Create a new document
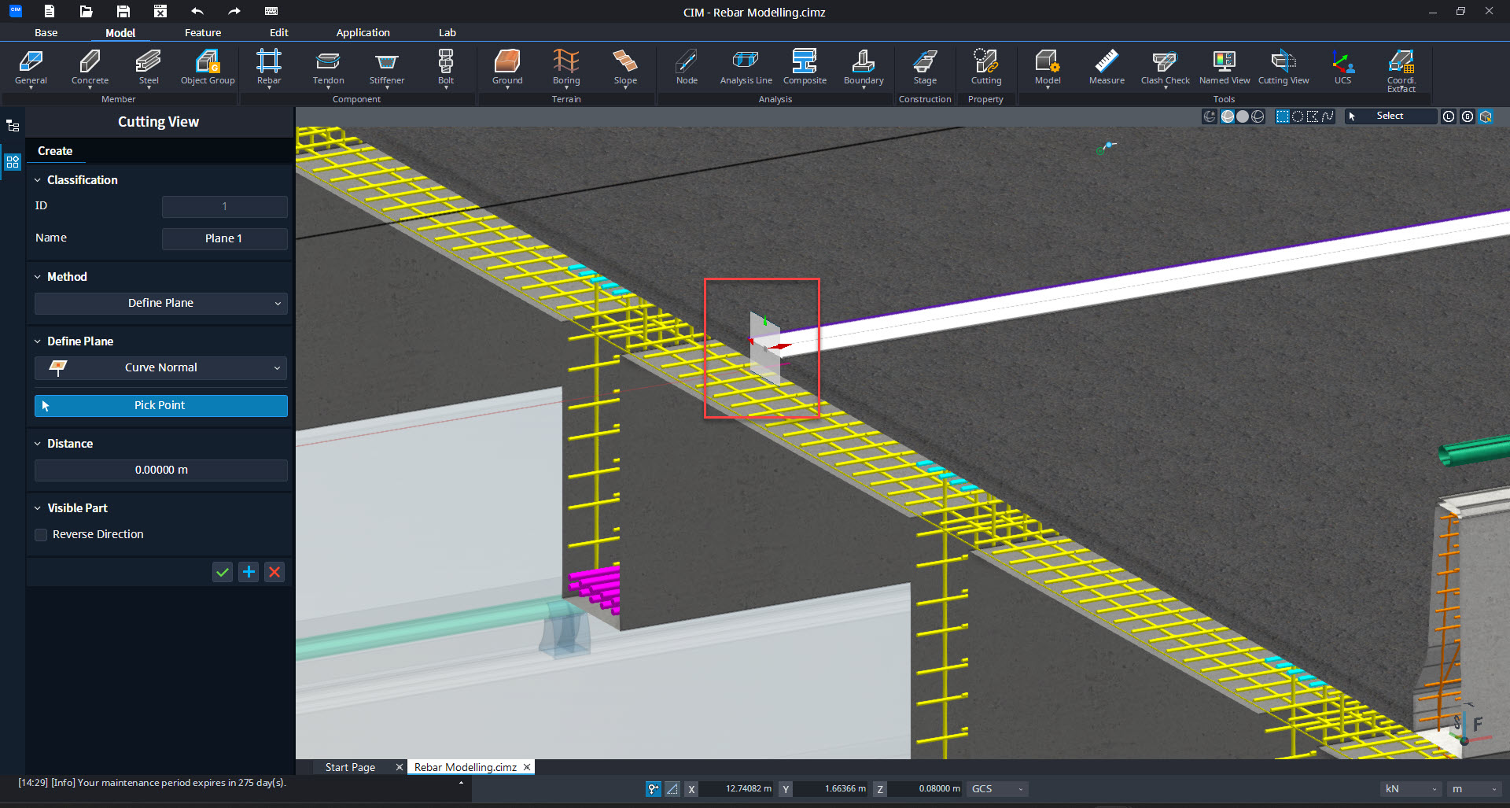This screenshot has width=1510, height=808. (50, 11)
